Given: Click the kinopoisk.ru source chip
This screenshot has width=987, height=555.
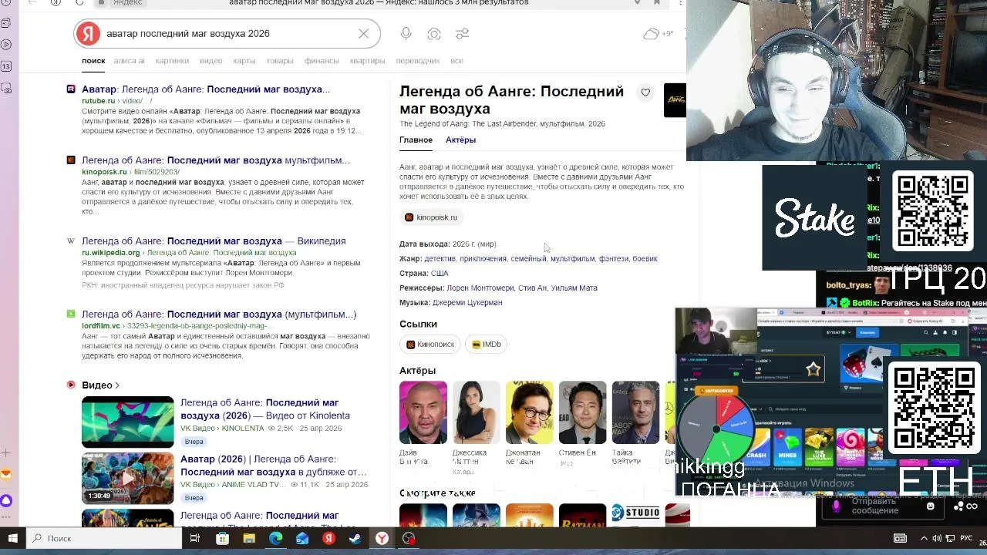Looking at the screenshot, I should [432, 217].
